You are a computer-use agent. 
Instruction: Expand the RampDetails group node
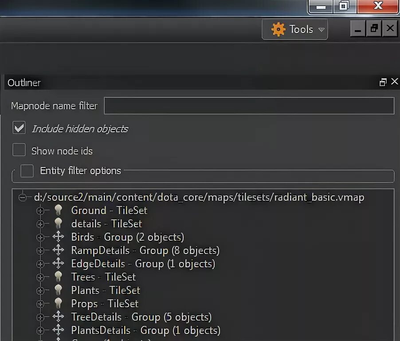[x=40, y=250]
